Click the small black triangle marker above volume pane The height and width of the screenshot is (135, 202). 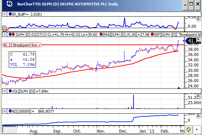pyautogui.click(x=179, y=88)
